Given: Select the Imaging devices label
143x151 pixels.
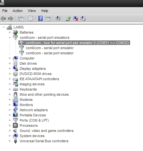Looking at the screenshot, I should 32,84.
